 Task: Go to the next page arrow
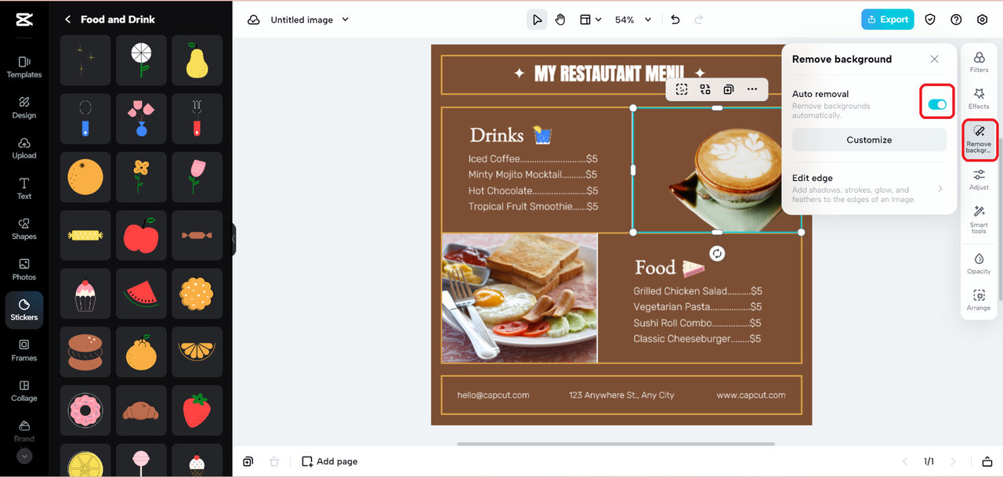point(954,461)
